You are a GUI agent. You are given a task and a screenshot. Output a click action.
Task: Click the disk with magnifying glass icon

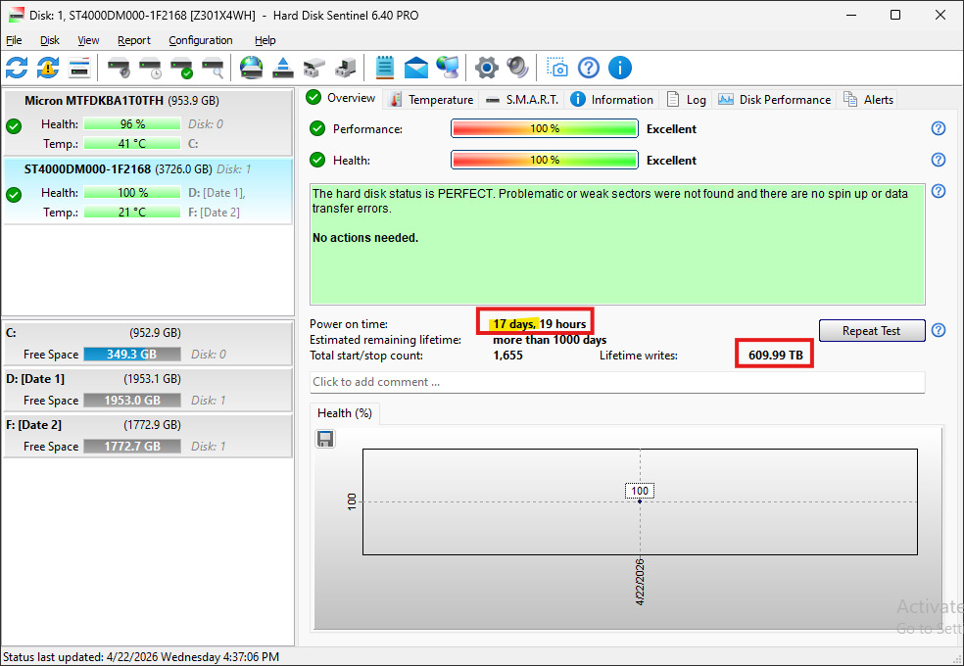pos(214,68)
